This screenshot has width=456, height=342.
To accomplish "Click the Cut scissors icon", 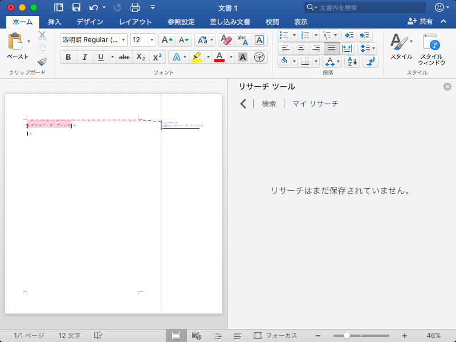I will pyautogui.click(x=42, y=35).
